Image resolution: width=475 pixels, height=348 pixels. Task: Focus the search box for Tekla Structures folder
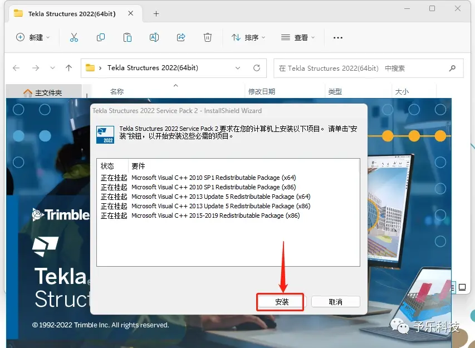(369, 68)
